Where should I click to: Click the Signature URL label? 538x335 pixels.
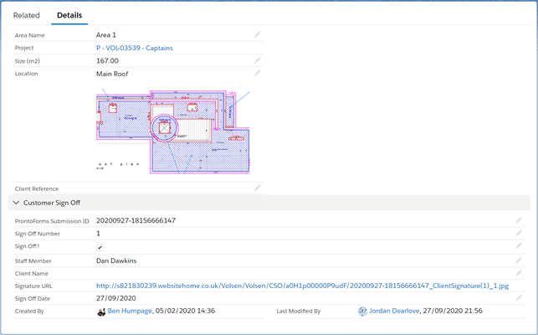tap(33, 286)
